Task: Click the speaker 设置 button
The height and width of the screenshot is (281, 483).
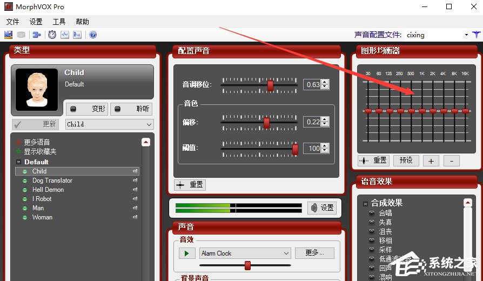Action: [322, 208]
